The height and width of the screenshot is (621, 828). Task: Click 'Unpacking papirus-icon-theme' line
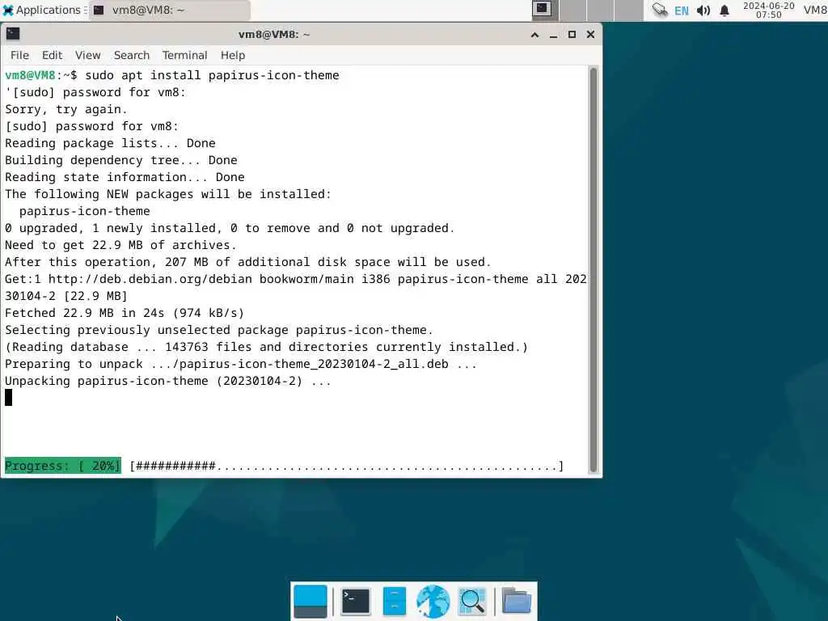click(x=168, y=381)
